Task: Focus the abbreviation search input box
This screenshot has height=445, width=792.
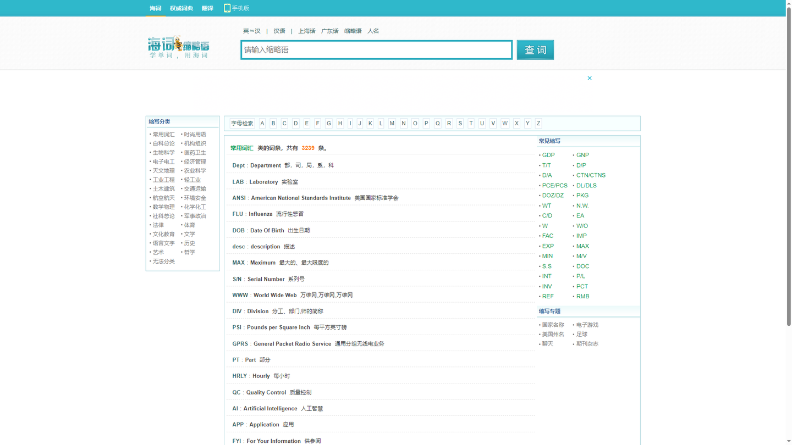Action: [377, 50]
